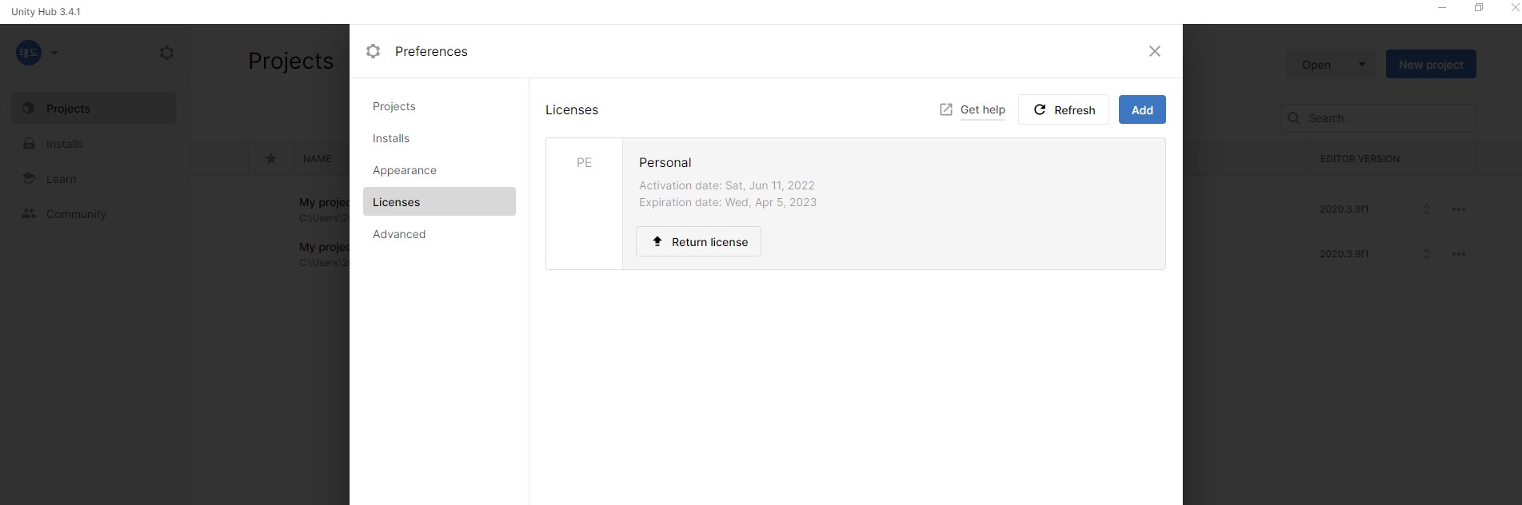The width and height of the screenshot is (1522, 505).
Task: Refresh the licenses list
Action: (x=1063, y=109)
